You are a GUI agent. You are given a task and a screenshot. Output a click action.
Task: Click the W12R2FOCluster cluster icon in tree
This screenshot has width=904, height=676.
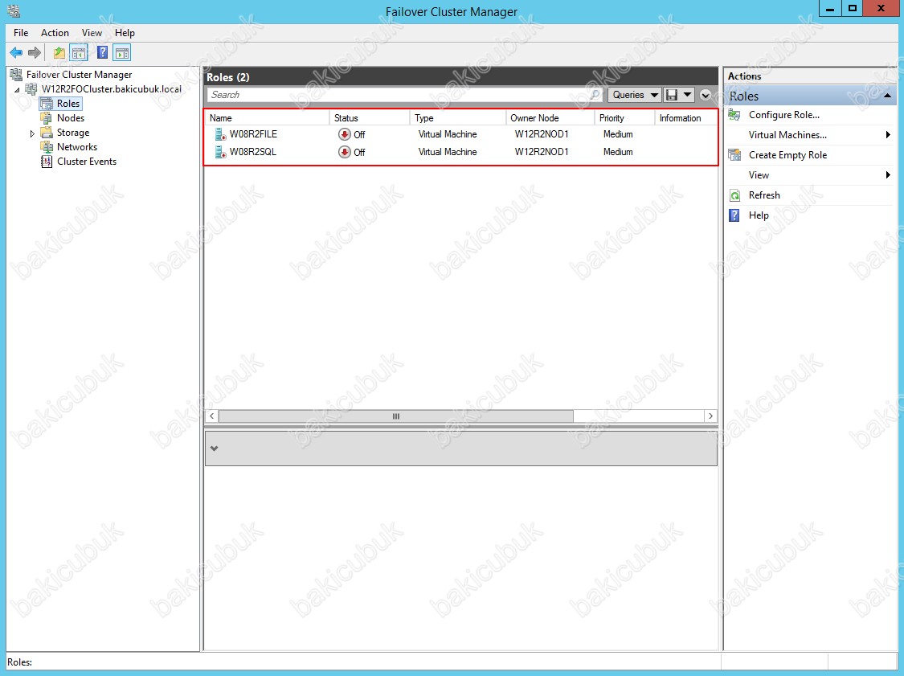tap(31, 89)
